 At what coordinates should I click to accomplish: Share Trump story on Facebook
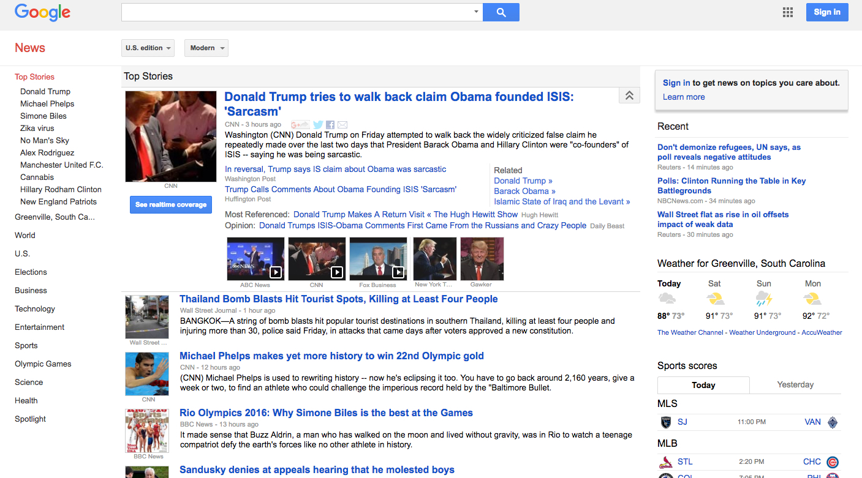click(x=330, y=125)
